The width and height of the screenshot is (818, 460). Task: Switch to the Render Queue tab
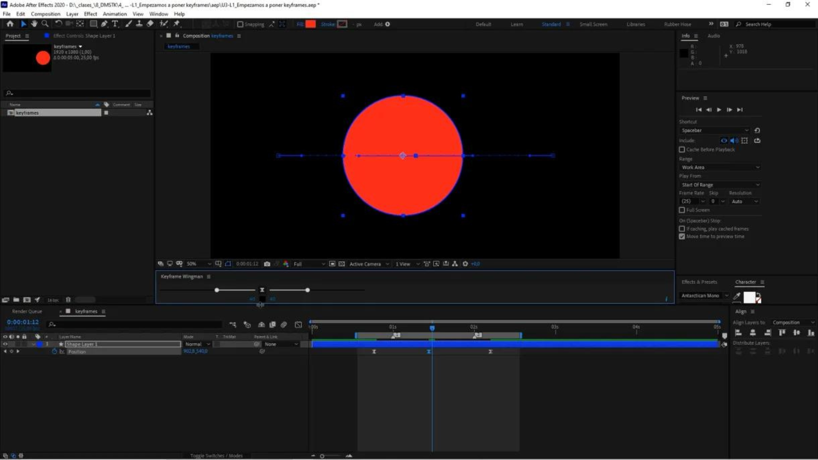click(x=27, y=311)
